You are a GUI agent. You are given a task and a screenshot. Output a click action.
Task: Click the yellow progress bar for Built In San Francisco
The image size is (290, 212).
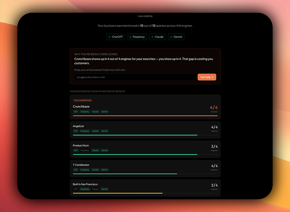tap(118, 193)
